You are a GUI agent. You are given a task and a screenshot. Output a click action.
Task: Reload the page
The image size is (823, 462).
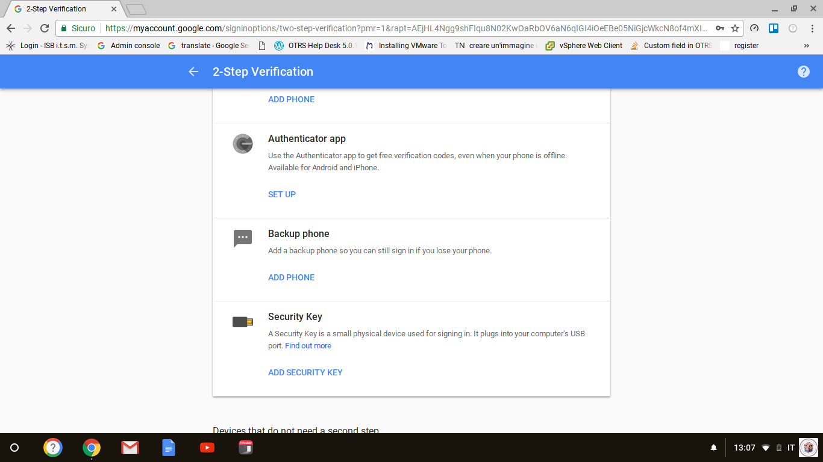click(x=45, y=28)
